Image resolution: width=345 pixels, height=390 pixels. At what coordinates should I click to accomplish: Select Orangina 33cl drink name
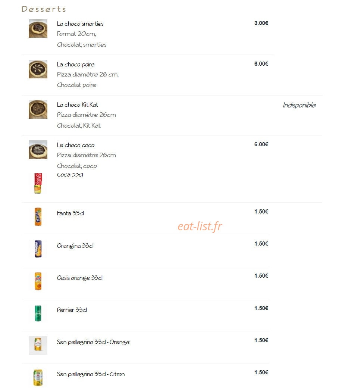(x=75, y=246)
